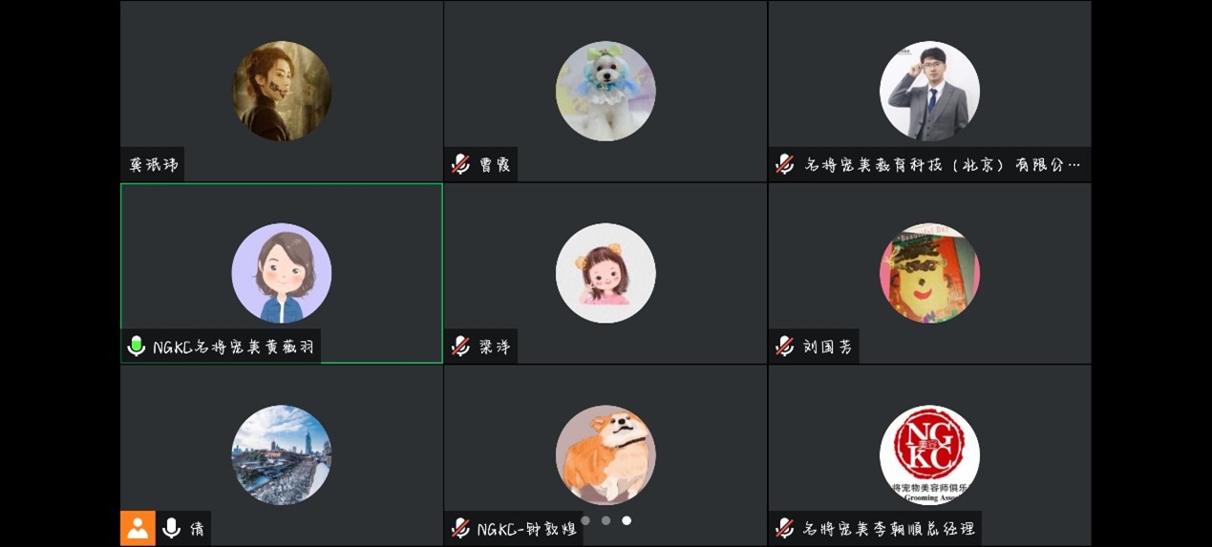The height and width of the screenshot is (547, 1212).
Task: Click the name label 龚祺玮
Action: point(154,164)
